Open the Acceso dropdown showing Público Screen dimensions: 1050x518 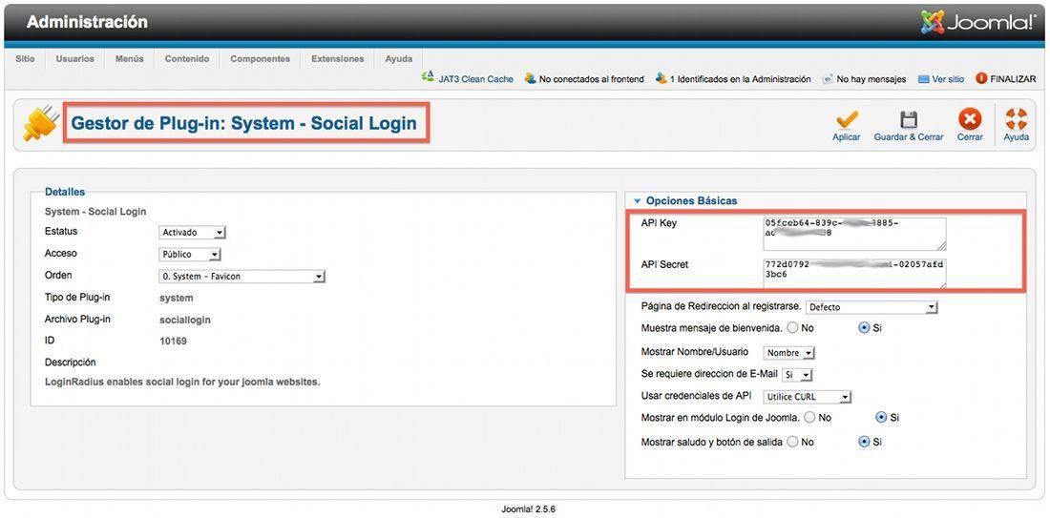190,255
